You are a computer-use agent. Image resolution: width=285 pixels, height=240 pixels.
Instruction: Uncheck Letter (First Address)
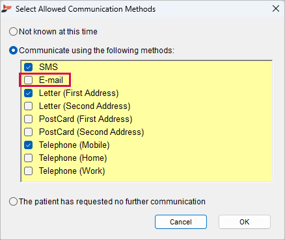pyautogui.click(x=29, y=93)
